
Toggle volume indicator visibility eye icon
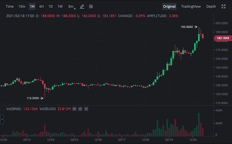click(75, 109)
